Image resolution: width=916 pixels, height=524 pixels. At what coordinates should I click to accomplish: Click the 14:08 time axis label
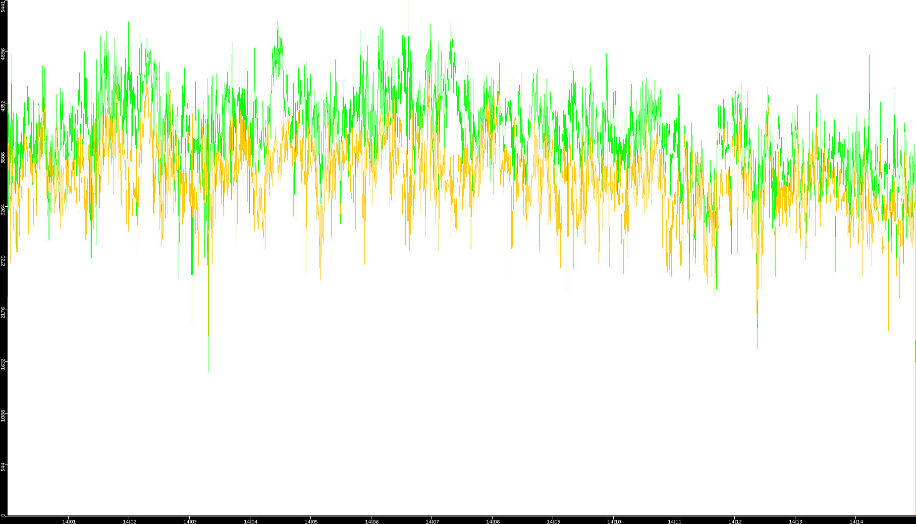click(493, 521)
